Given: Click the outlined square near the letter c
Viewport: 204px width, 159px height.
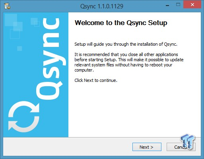Looking at the screenshot, I should (x=37, y=24).
